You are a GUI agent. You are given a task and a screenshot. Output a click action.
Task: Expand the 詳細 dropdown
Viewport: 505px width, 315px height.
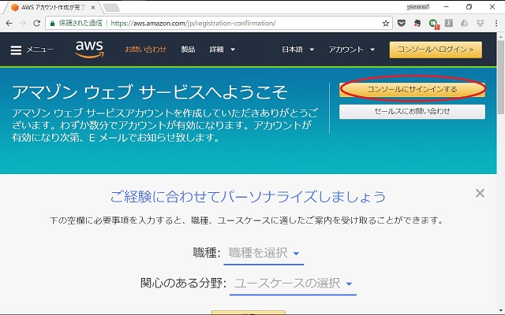click(223, 50)
